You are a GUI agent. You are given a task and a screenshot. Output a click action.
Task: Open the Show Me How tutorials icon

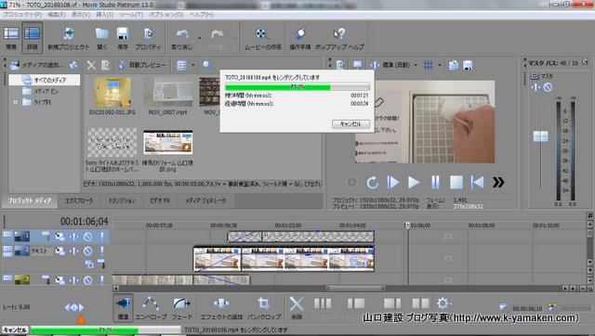tap(299, 38)
